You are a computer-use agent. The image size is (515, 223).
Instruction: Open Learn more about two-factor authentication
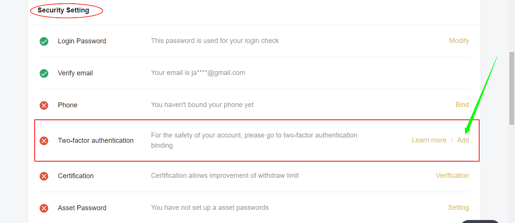click(429, 140)
